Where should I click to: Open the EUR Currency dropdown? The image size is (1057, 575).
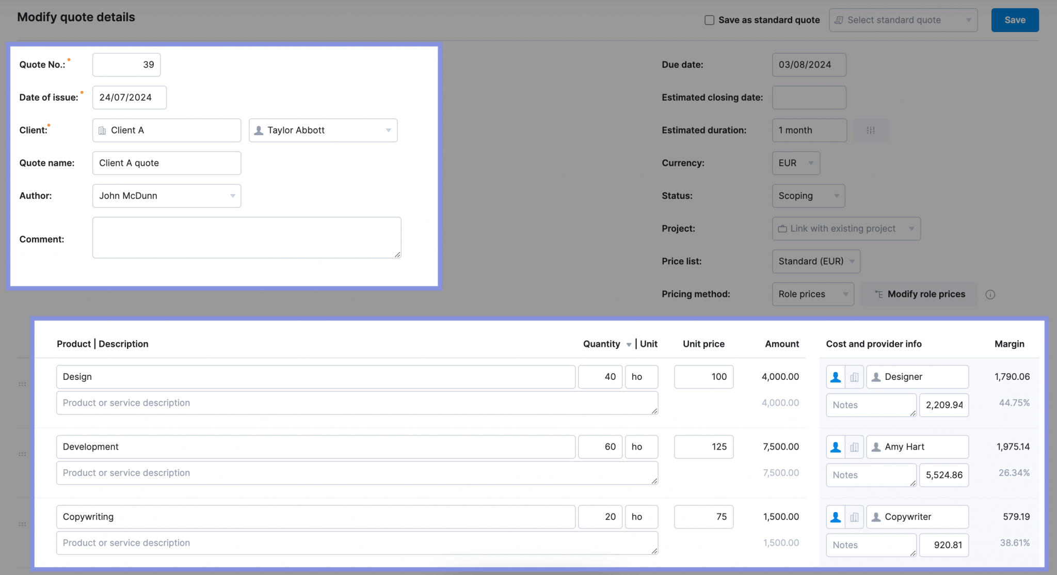click(796, 163)
